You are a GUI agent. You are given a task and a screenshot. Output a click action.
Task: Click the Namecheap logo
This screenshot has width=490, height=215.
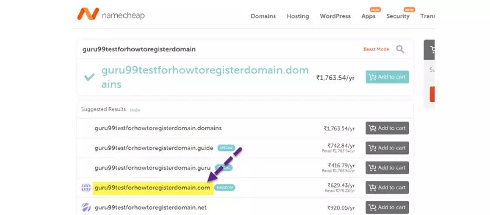pos(111,15)
